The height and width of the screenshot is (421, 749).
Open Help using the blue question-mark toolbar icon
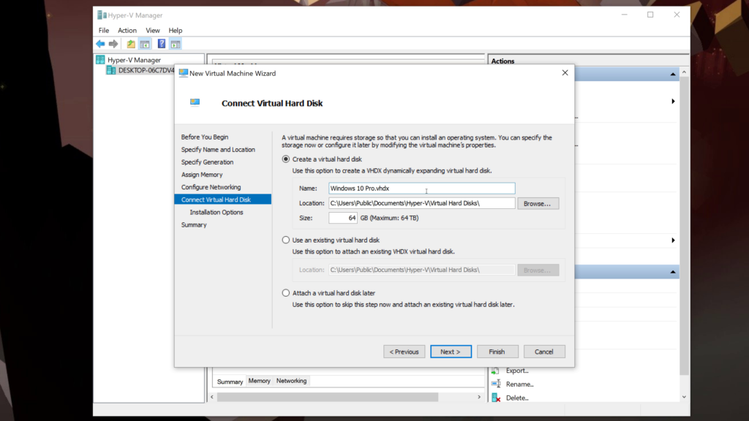162,44
